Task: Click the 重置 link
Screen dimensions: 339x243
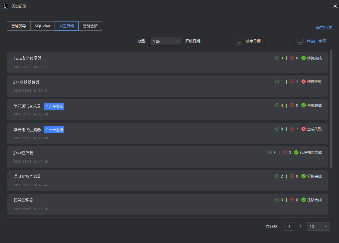Action: tap(322, 41)
